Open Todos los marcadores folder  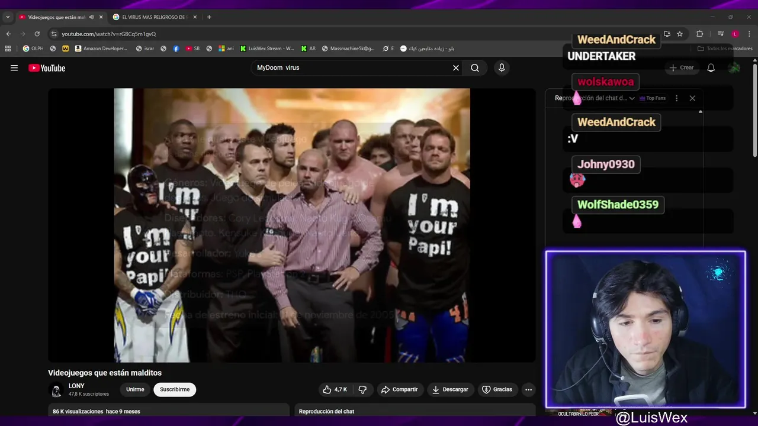click(725, 49)
